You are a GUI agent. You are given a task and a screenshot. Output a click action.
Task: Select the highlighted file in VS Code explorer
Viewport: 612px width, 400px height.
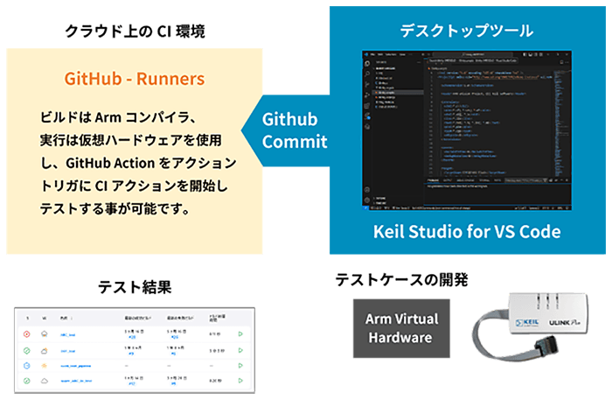click(398, 93)
